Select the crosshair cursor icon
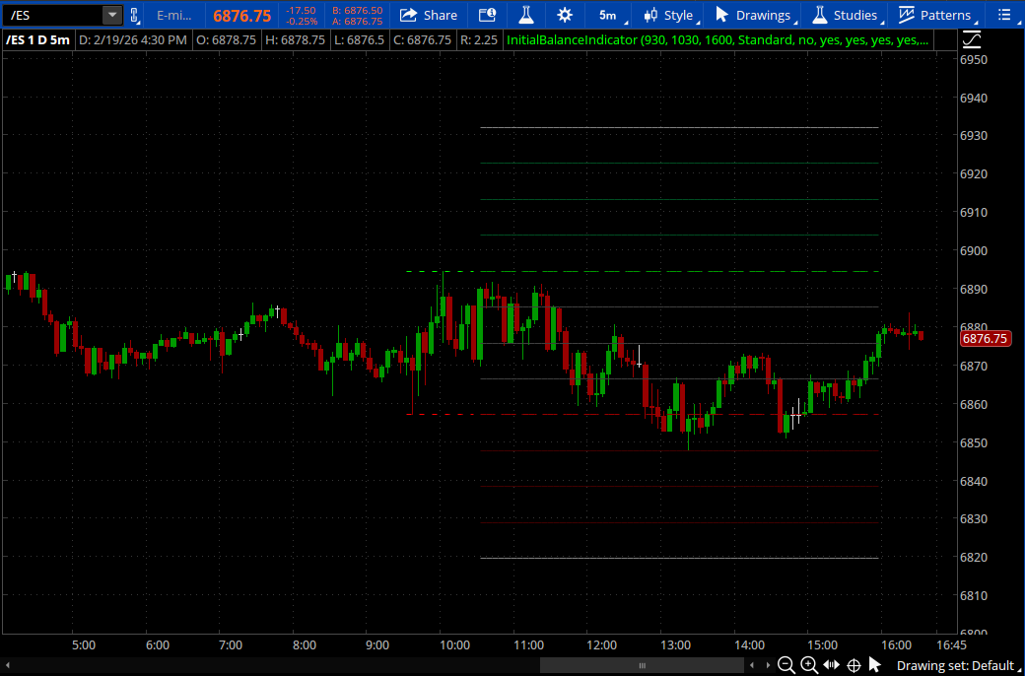Screen dimensions: 1025x676 point(854,665)
